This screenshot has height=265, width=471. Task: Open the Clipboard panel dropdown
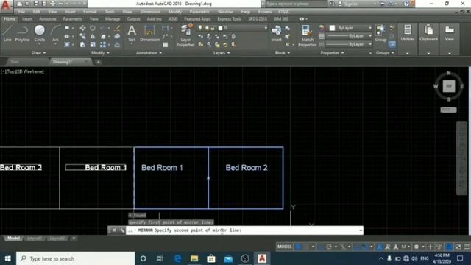coord(428,53)
